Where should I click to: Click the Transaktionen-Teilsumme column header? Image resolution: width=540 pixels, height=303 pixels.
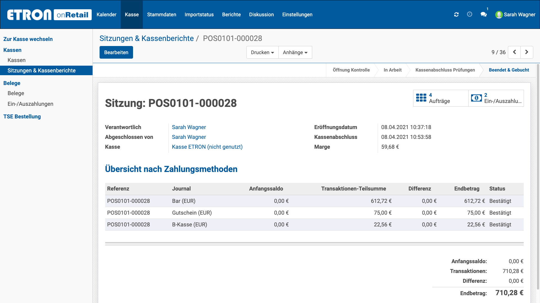(x=354, y=189)
